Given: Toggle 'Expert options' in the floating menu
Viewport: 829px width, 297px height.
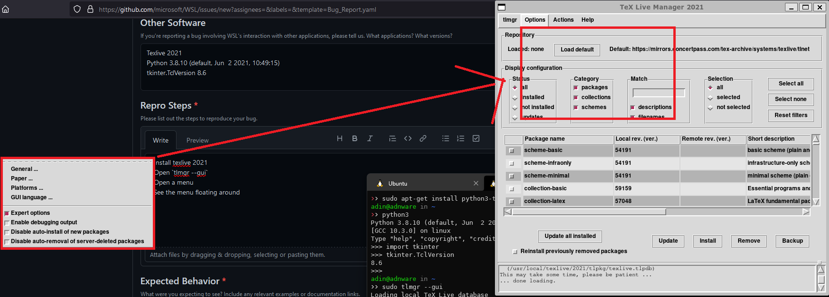Looking at the screenshot, I should point(7,213).
